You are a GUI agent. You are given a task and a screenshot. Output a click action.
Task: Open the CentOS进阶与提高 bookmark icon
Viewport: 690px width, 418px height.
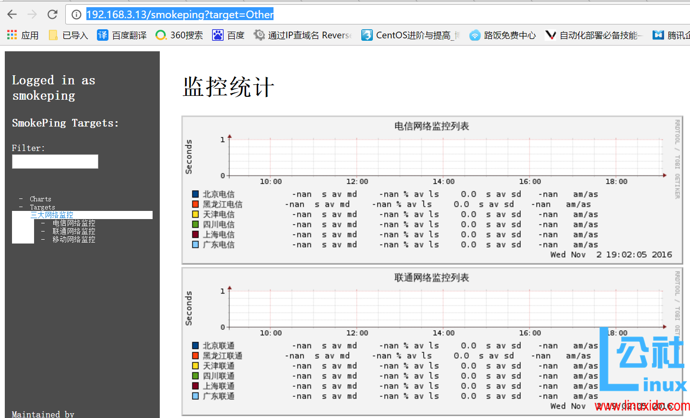(366, 35)
